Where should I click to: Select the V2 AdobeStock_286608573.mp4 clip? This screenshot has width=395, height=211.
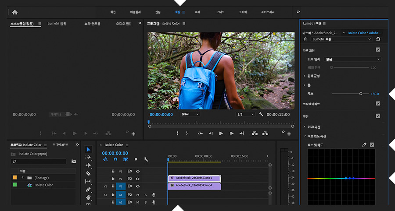pyautogui.click(x=194, y=178)
